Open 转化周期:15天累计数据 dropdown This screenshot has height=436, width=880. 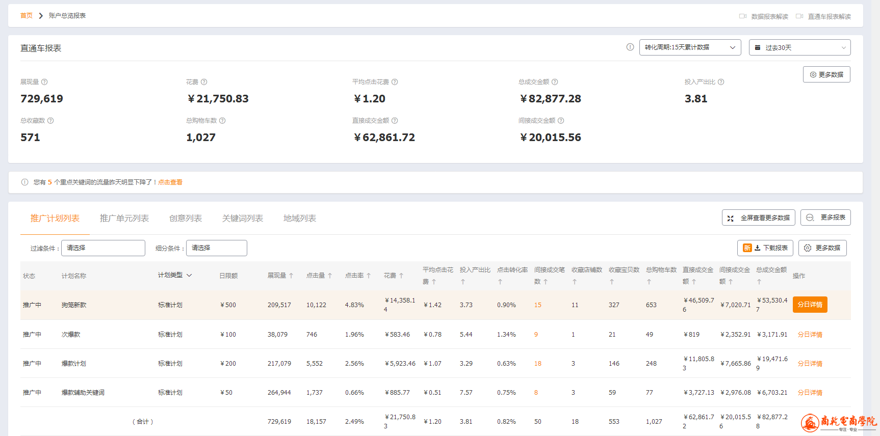[690, 47]
